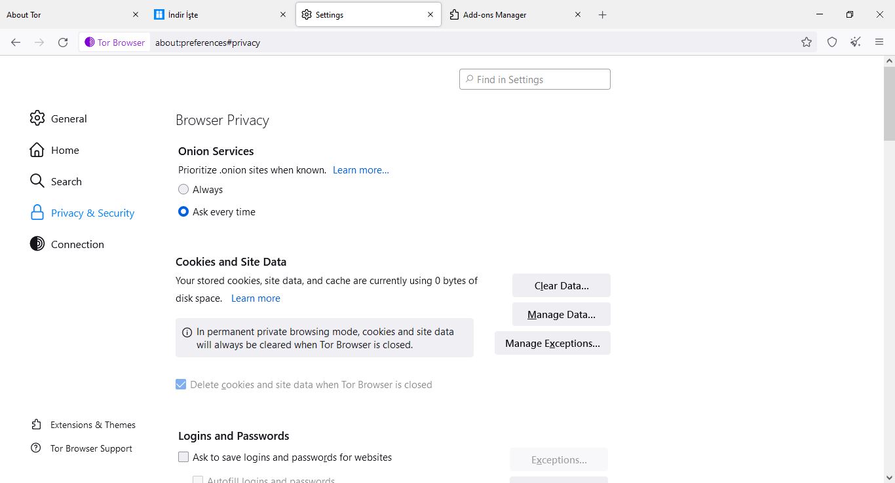
Task: Close the Settings tab
Action: tap(430, 14)
